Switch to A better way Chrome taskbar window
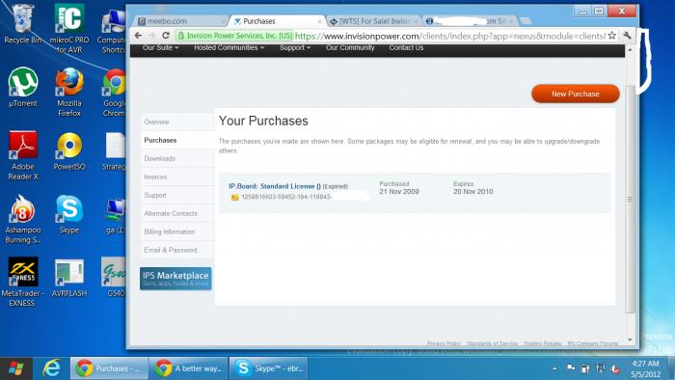This screenshot has width=675, height=380. [x=188, y=368]
